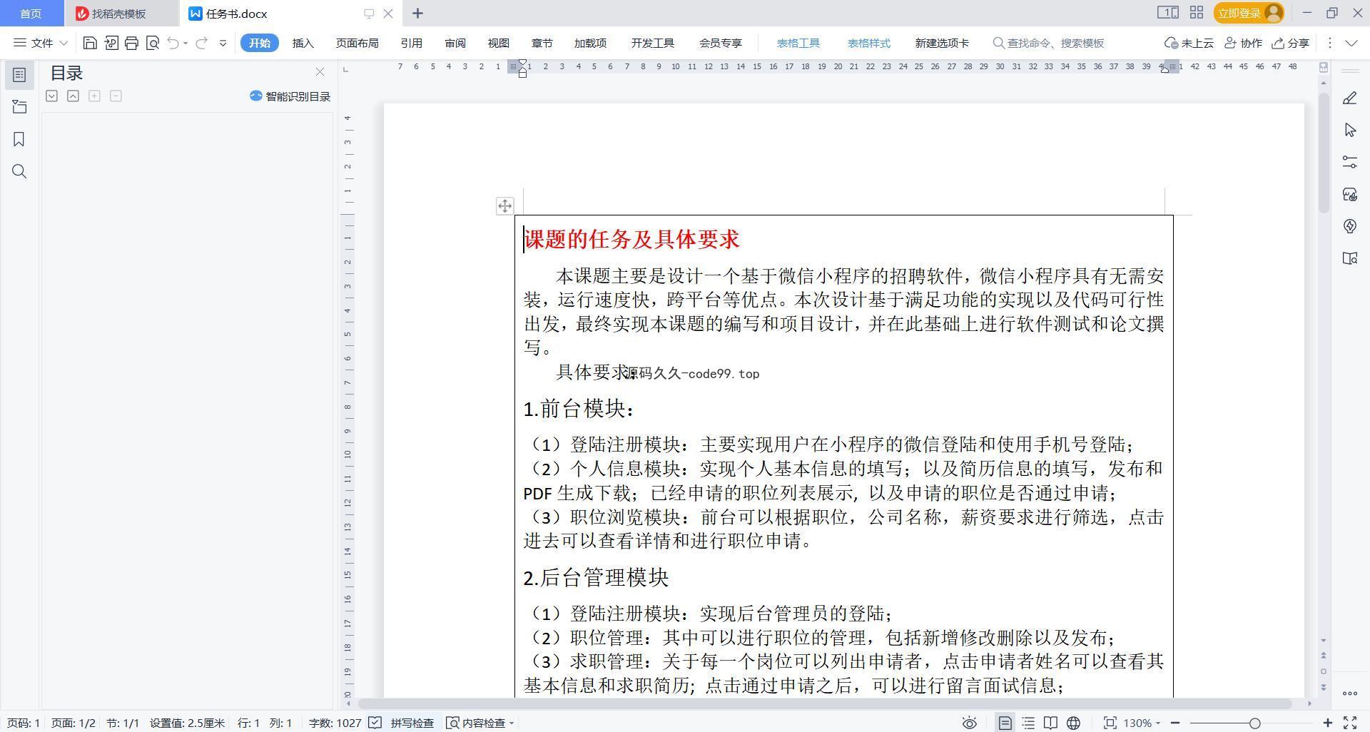Click the Redo arrow icon
The width and height of the screenshot is (1370, 732).
coord(201,43)
